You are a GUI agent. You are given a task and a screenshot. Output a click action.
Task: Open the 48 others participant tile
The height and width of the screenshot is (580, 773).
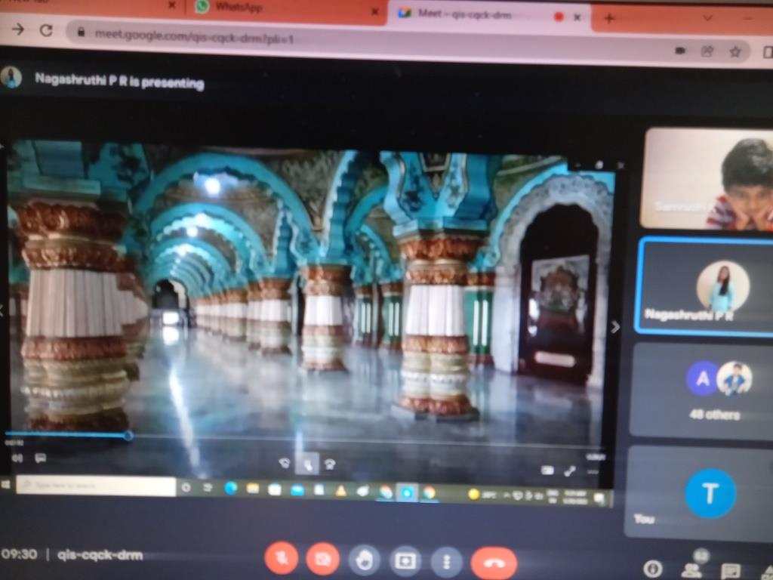(703, 390)
